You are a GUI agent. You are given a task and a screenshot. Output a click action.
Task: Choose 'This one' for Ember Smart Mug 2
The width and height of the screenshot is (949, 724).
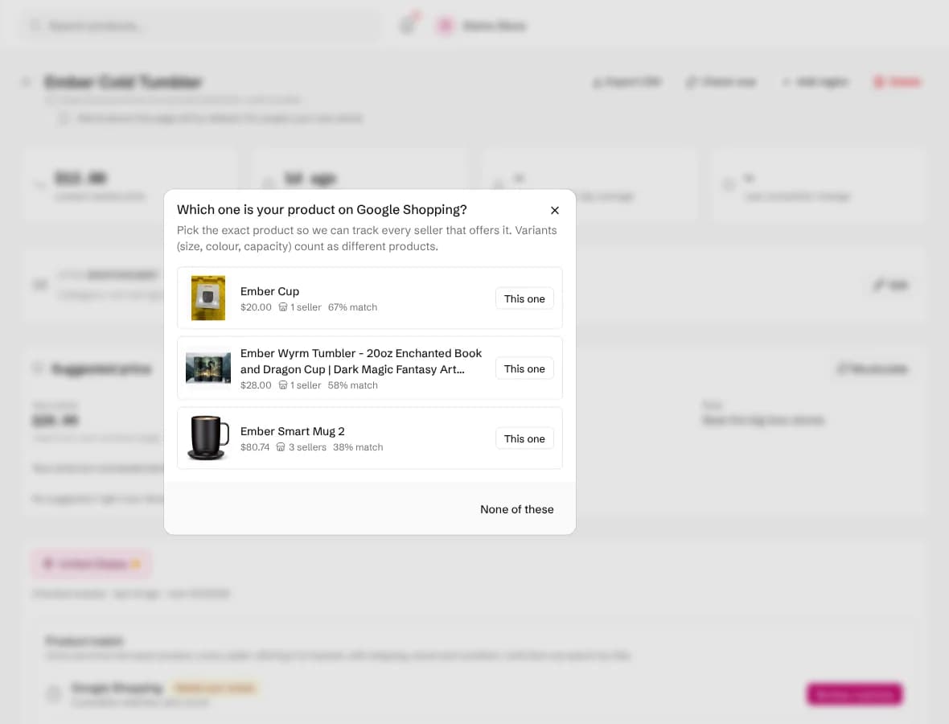[x=524, y=439]
